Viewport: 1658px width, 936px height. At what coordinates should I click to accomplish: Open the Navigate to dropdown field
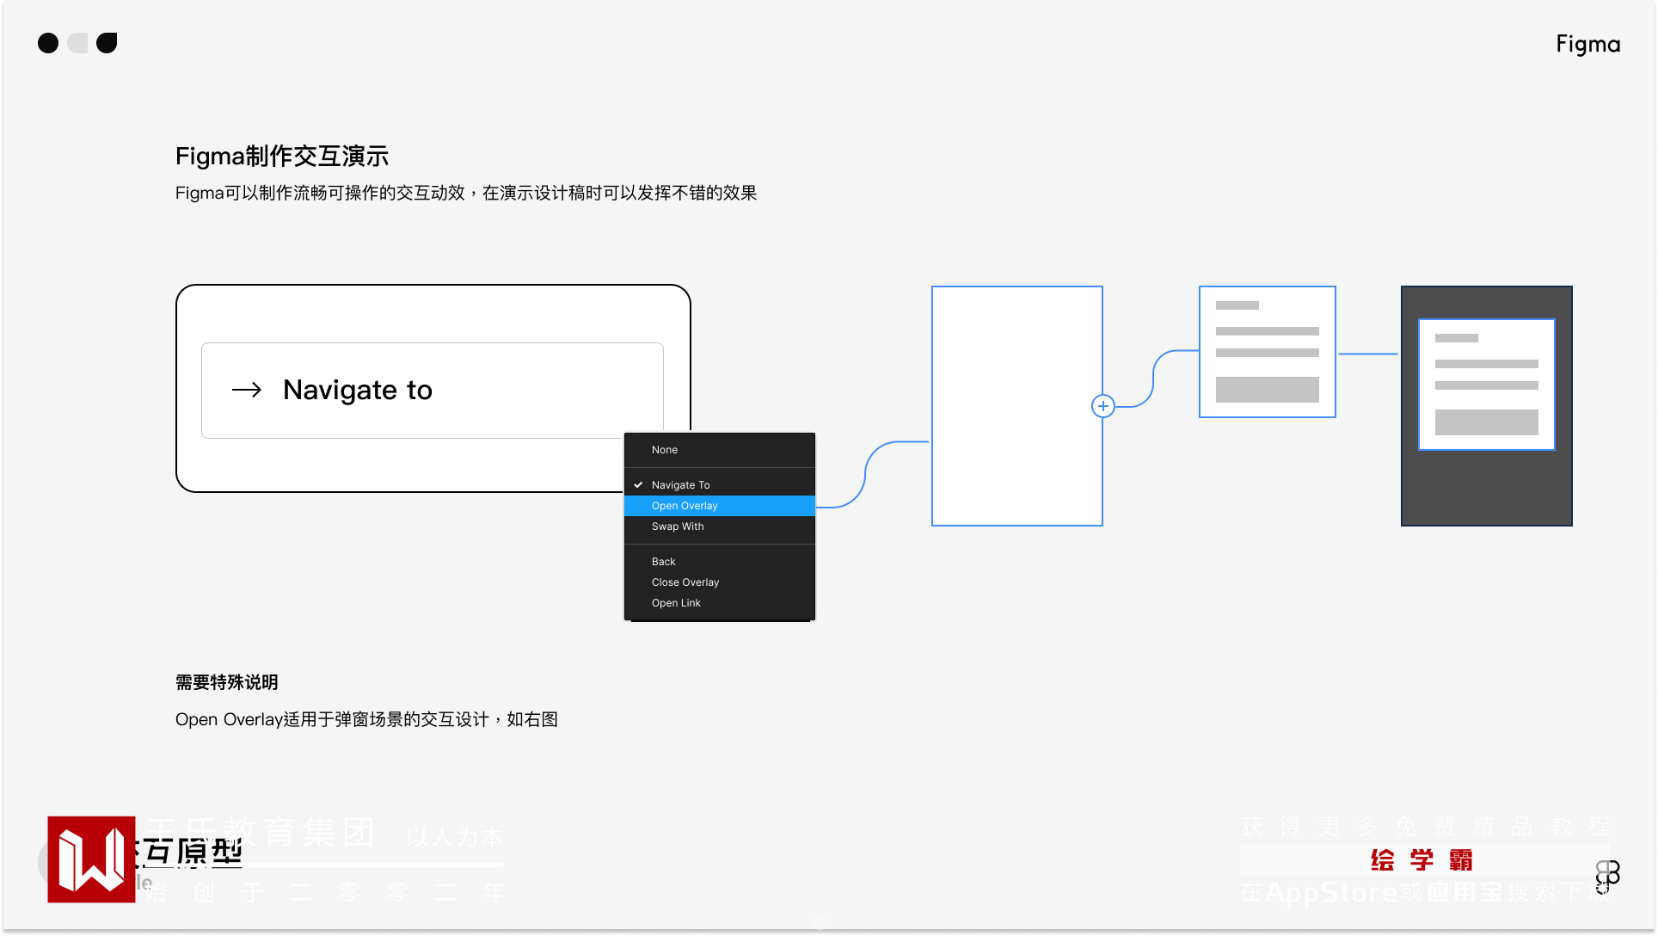tap(433, 391)
